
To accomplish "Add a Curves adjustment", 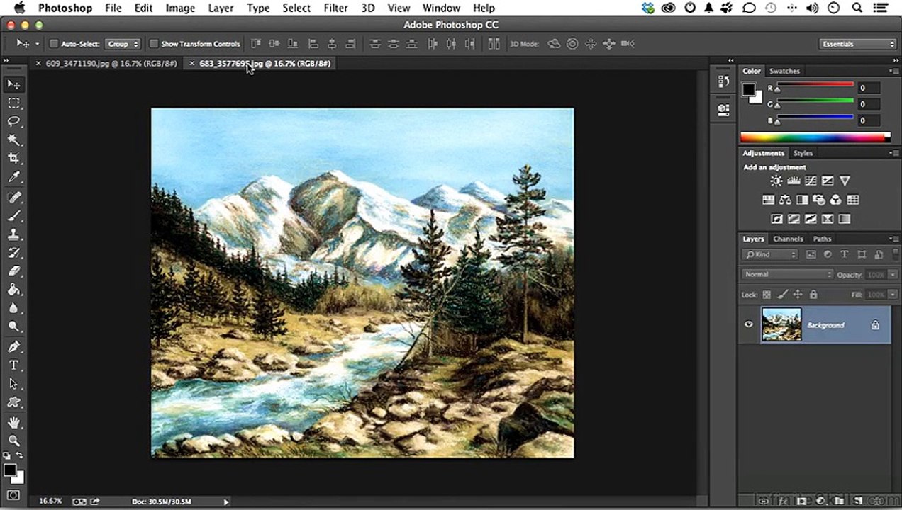I will pos(810,181).
